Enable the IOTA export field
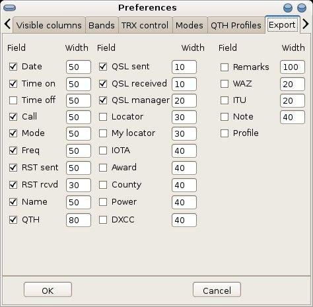Screen dimensions: 313x307 coord(103,151)
